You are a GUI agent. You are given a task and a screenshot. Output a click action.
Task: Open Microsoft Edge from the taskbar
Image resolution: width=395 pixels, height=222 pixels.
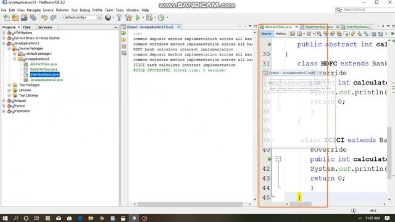[x=80, y=218]
